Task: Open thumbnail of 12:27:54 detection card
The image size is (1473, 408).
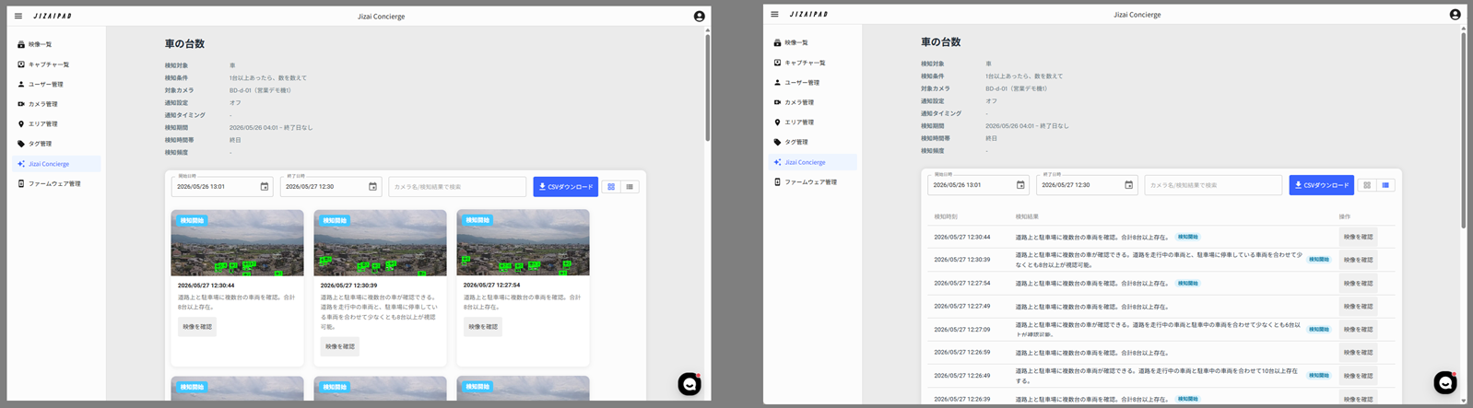Action: pyautogui.click(x=523, y=243)
